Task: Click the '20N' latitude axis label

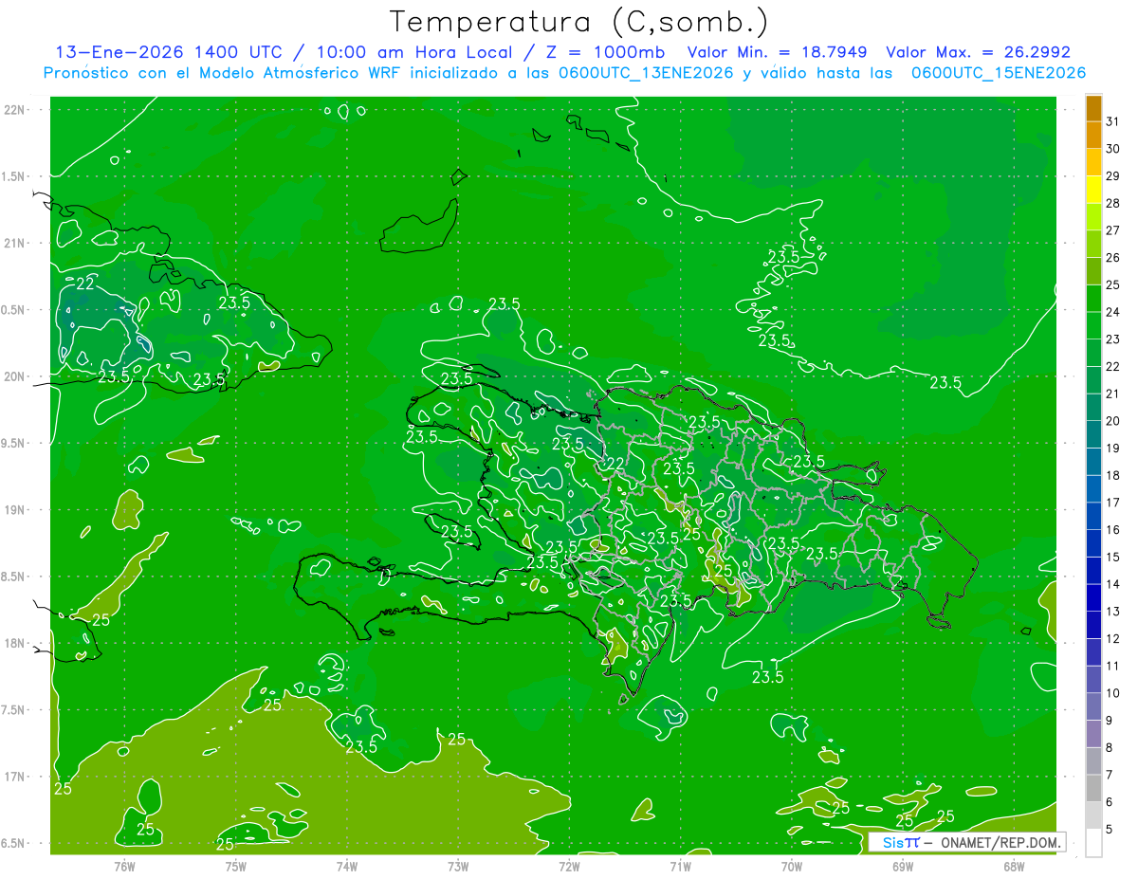Action: [x=15, y=376]
